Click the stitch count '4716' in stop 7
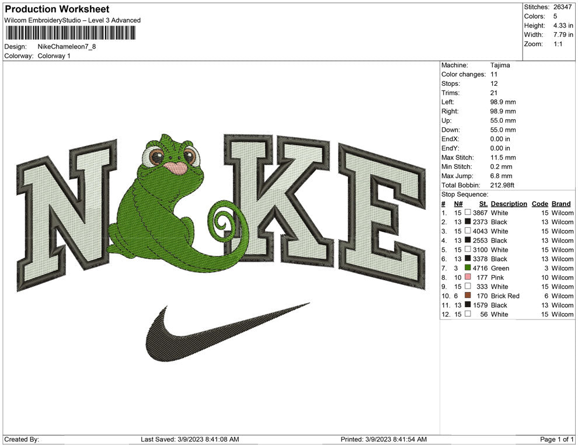This screenshot has width=578, height=445. click(480, 268)
